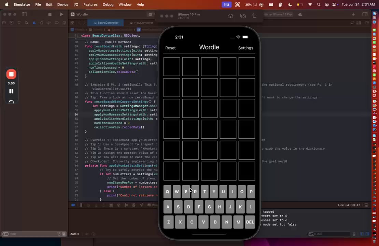
Task: Switch to the BoardController tab
Action: [106, 23]
